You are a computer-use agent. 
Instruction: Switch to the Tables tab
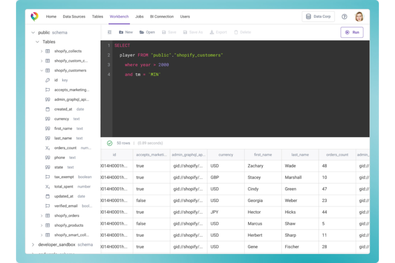point(97,17)
